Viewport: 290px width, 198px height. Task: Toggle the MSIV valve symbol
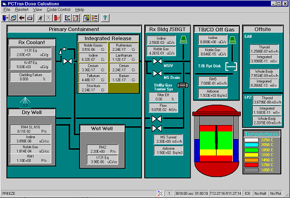[x=157, y=61]
